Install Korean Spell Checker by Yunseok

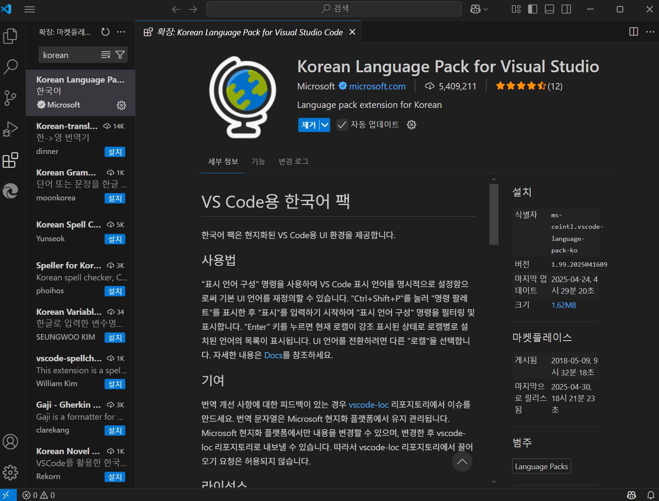(x=115, y=239)
